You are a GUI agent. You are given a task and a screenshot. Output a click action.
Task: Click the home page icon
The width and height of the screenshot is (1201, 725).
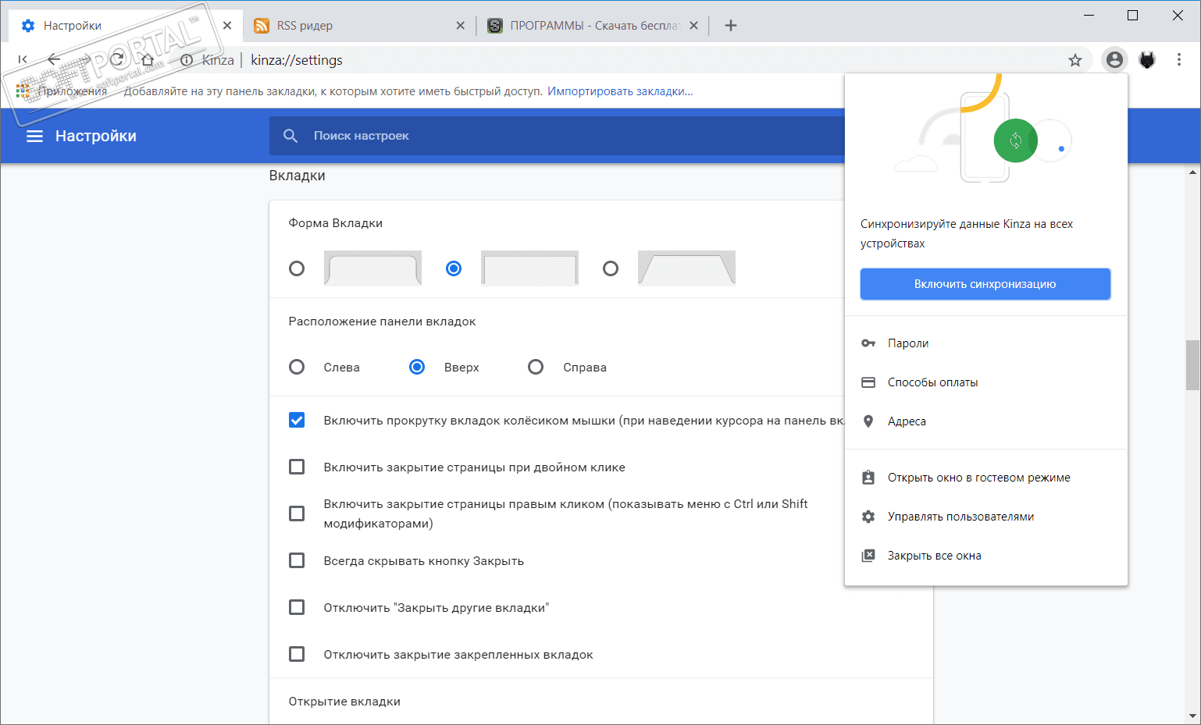(148, 60)
